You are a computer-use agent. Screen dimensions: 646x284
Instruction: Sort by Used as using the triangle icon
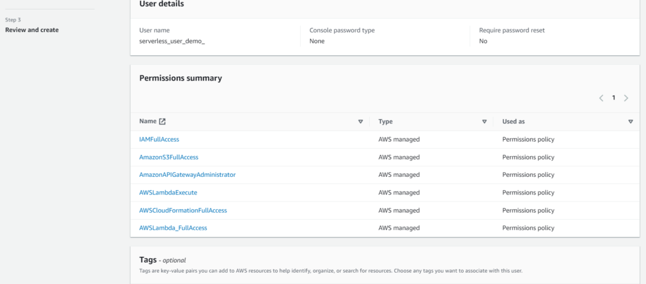[x=630, y=122]
